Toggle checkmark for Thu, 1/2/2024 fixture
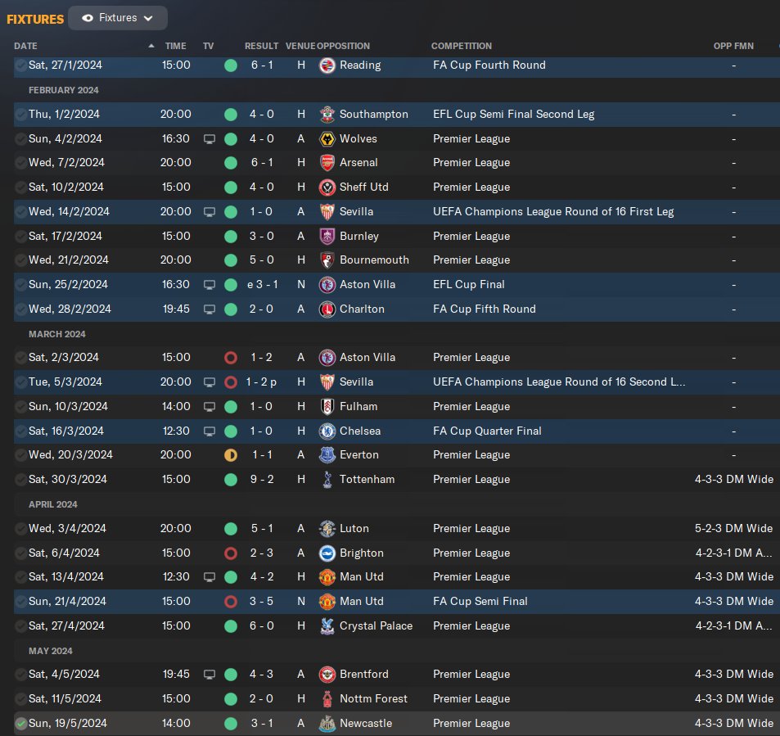Image resolution: width=780 pixels, height=736 pixels. click(21, 115)
